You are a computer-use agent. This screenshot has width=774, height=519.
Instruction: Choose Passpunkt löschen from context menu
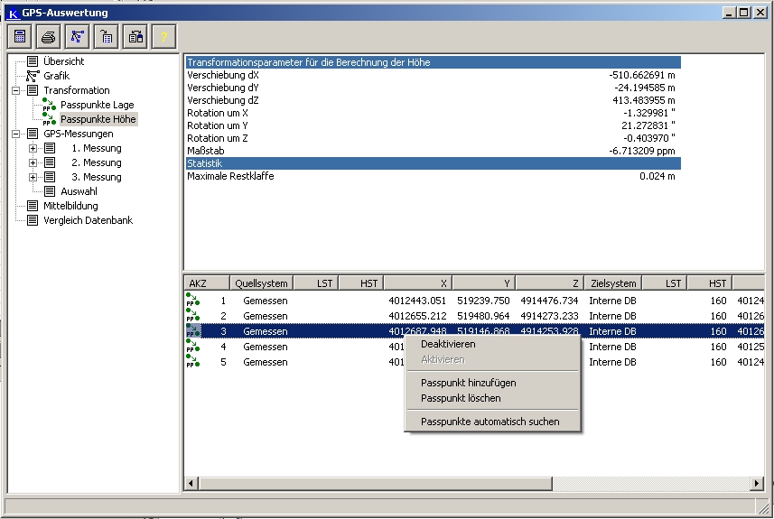pyautogui.click(x=460, y=398)
